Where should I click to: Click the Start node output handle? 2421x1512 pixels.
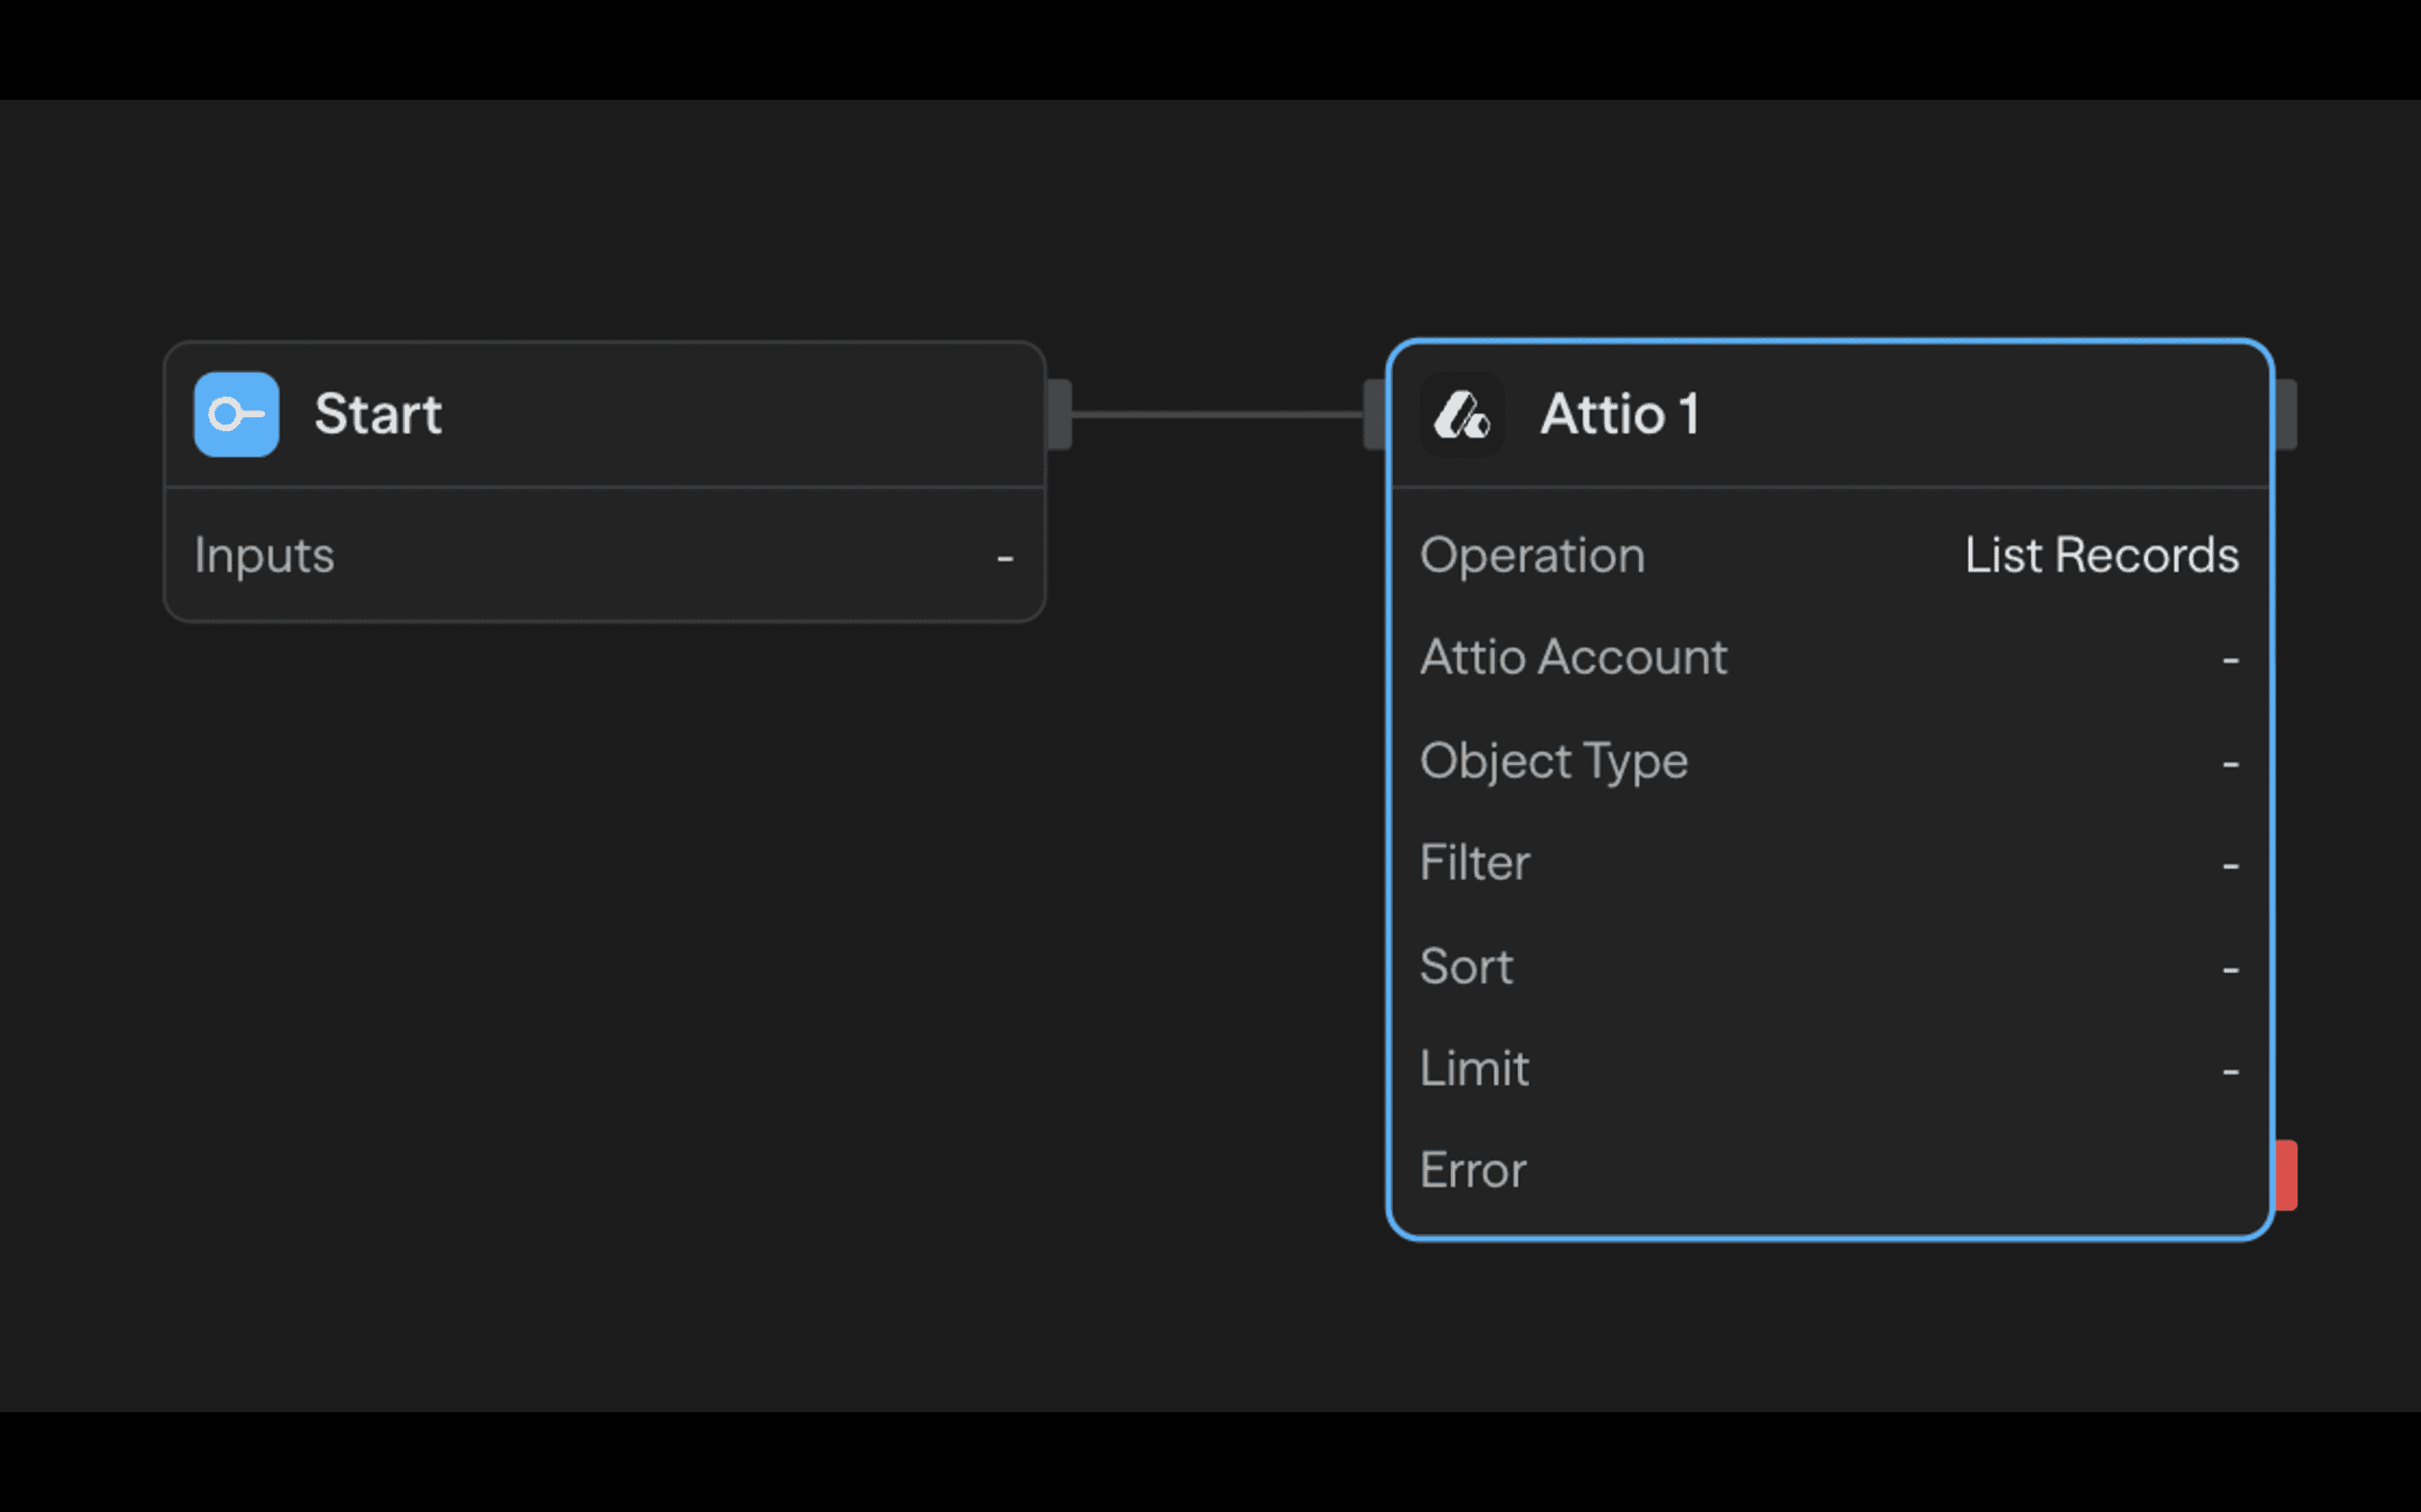coord(1059,414)
